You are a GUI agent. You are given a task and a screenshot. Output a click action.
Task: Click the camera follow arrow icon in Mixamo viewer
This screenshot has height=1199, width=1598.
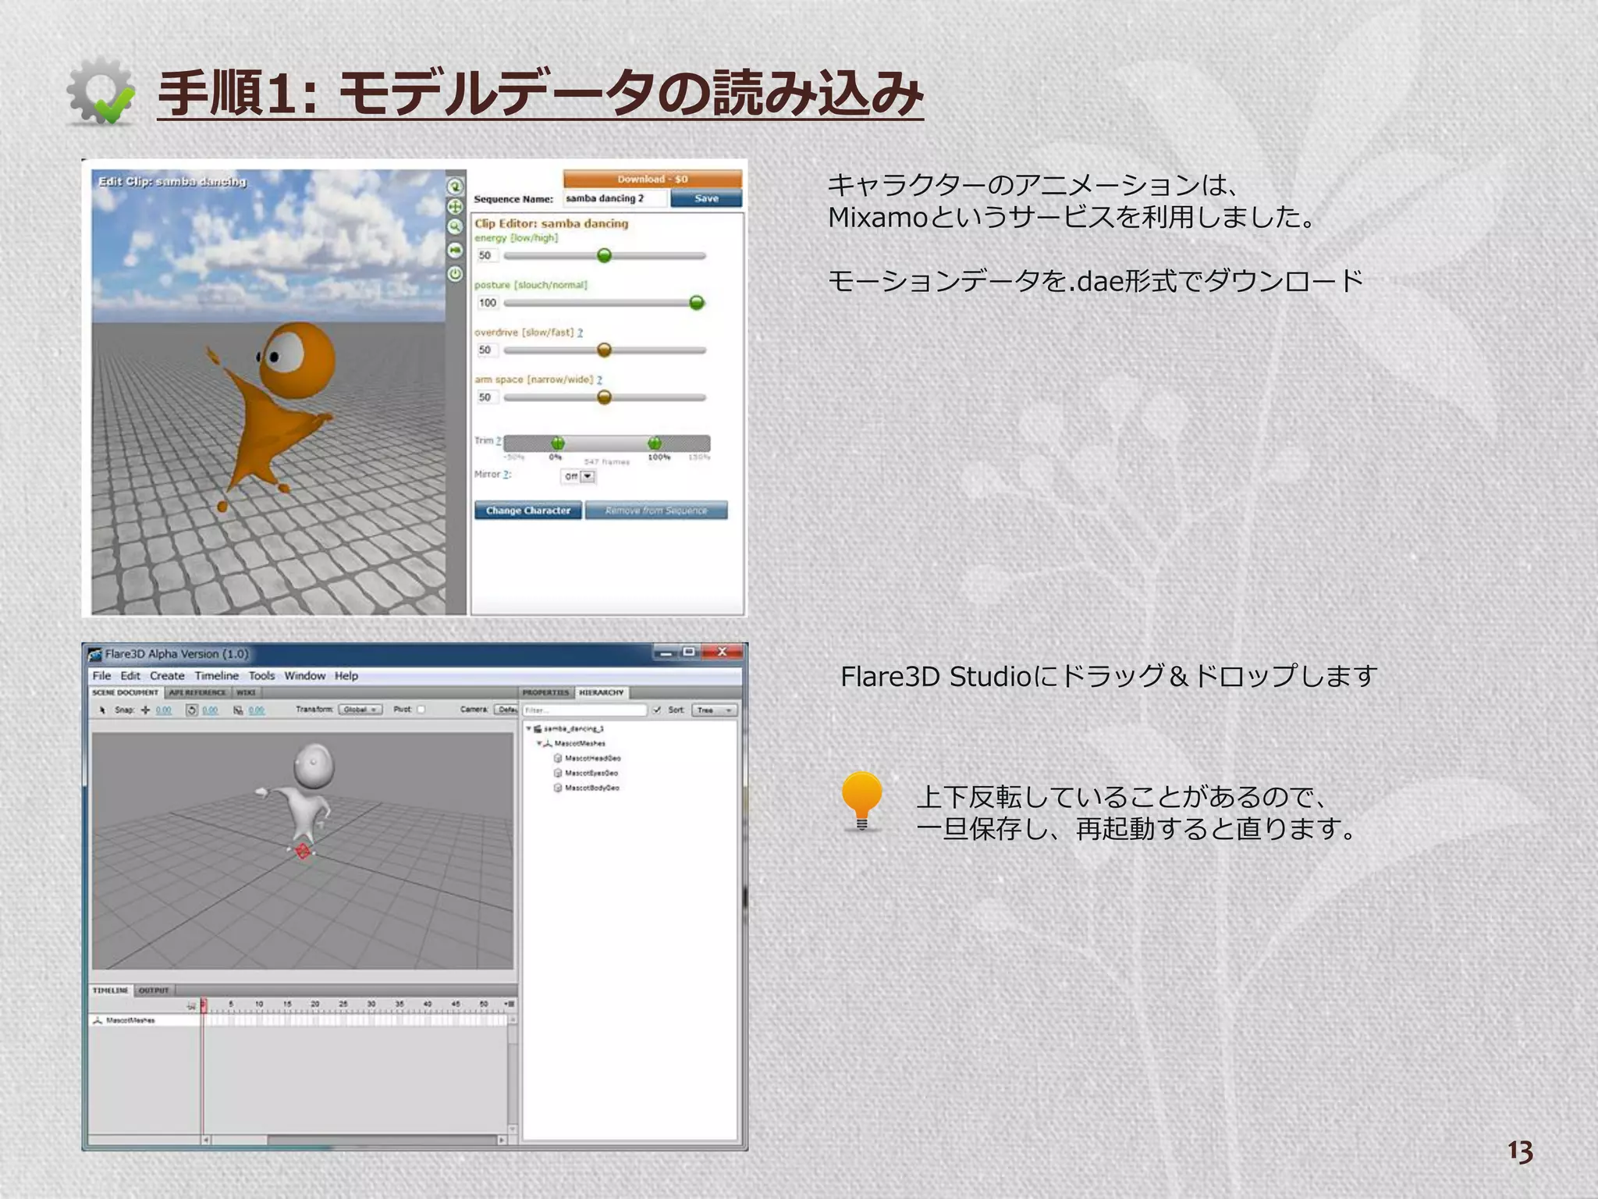coord(455,250)
